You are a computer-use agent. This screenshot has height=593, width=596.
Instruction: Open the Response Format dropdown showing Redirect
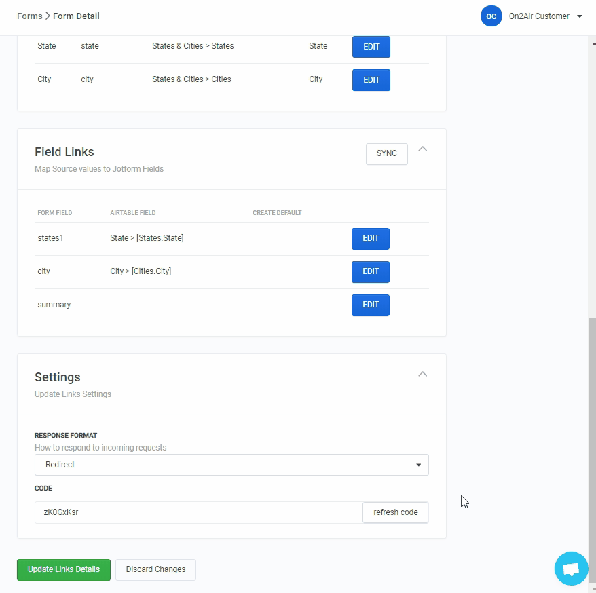pos(231,465)
